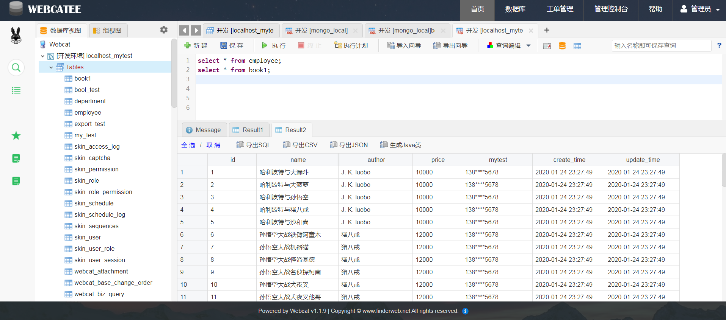726x320 pixels.
Task: Go to previous tab arrow
Action: [184, 31]
